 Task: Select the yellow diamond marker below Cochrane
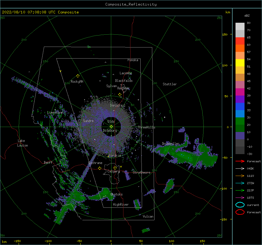[x=100, y=168]
